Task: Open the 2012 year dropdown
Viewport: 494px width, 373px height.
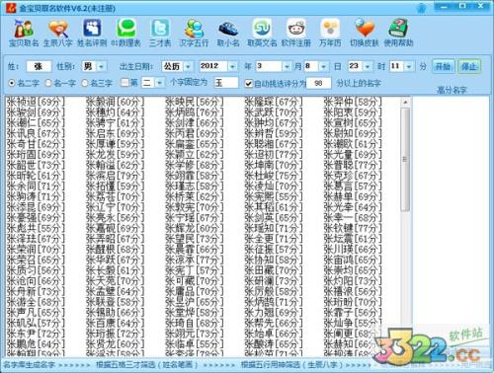Action: pos(232,66)
